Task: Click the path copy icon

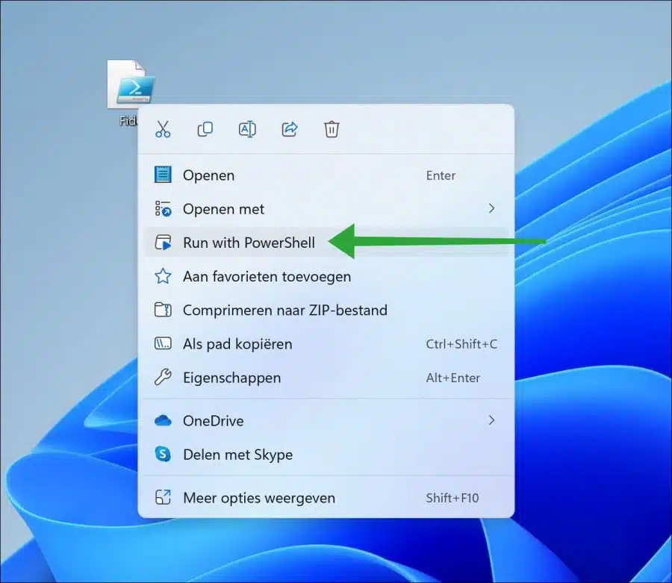Action: tap(163, 343)
